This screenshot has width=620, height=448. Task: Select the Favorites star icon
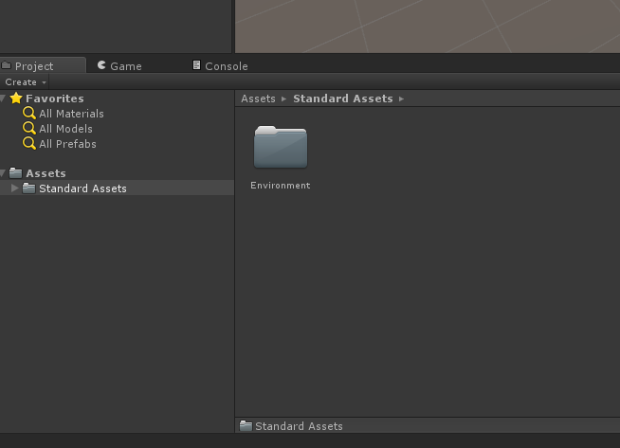[16, 98]
